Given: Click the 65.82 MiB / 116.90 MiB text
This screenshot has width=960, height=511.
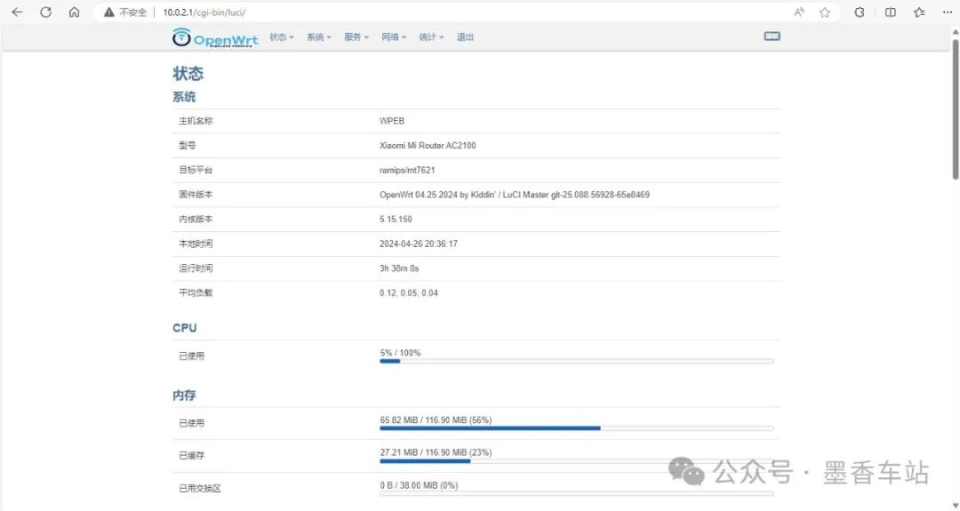Looking at the screenshot, I should (436, 420).
